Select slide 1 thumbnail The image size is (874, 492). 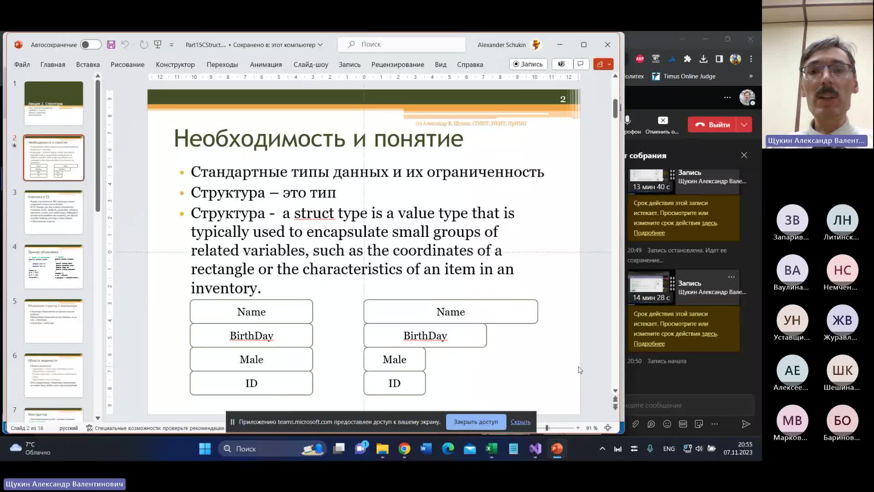(54, 103)
